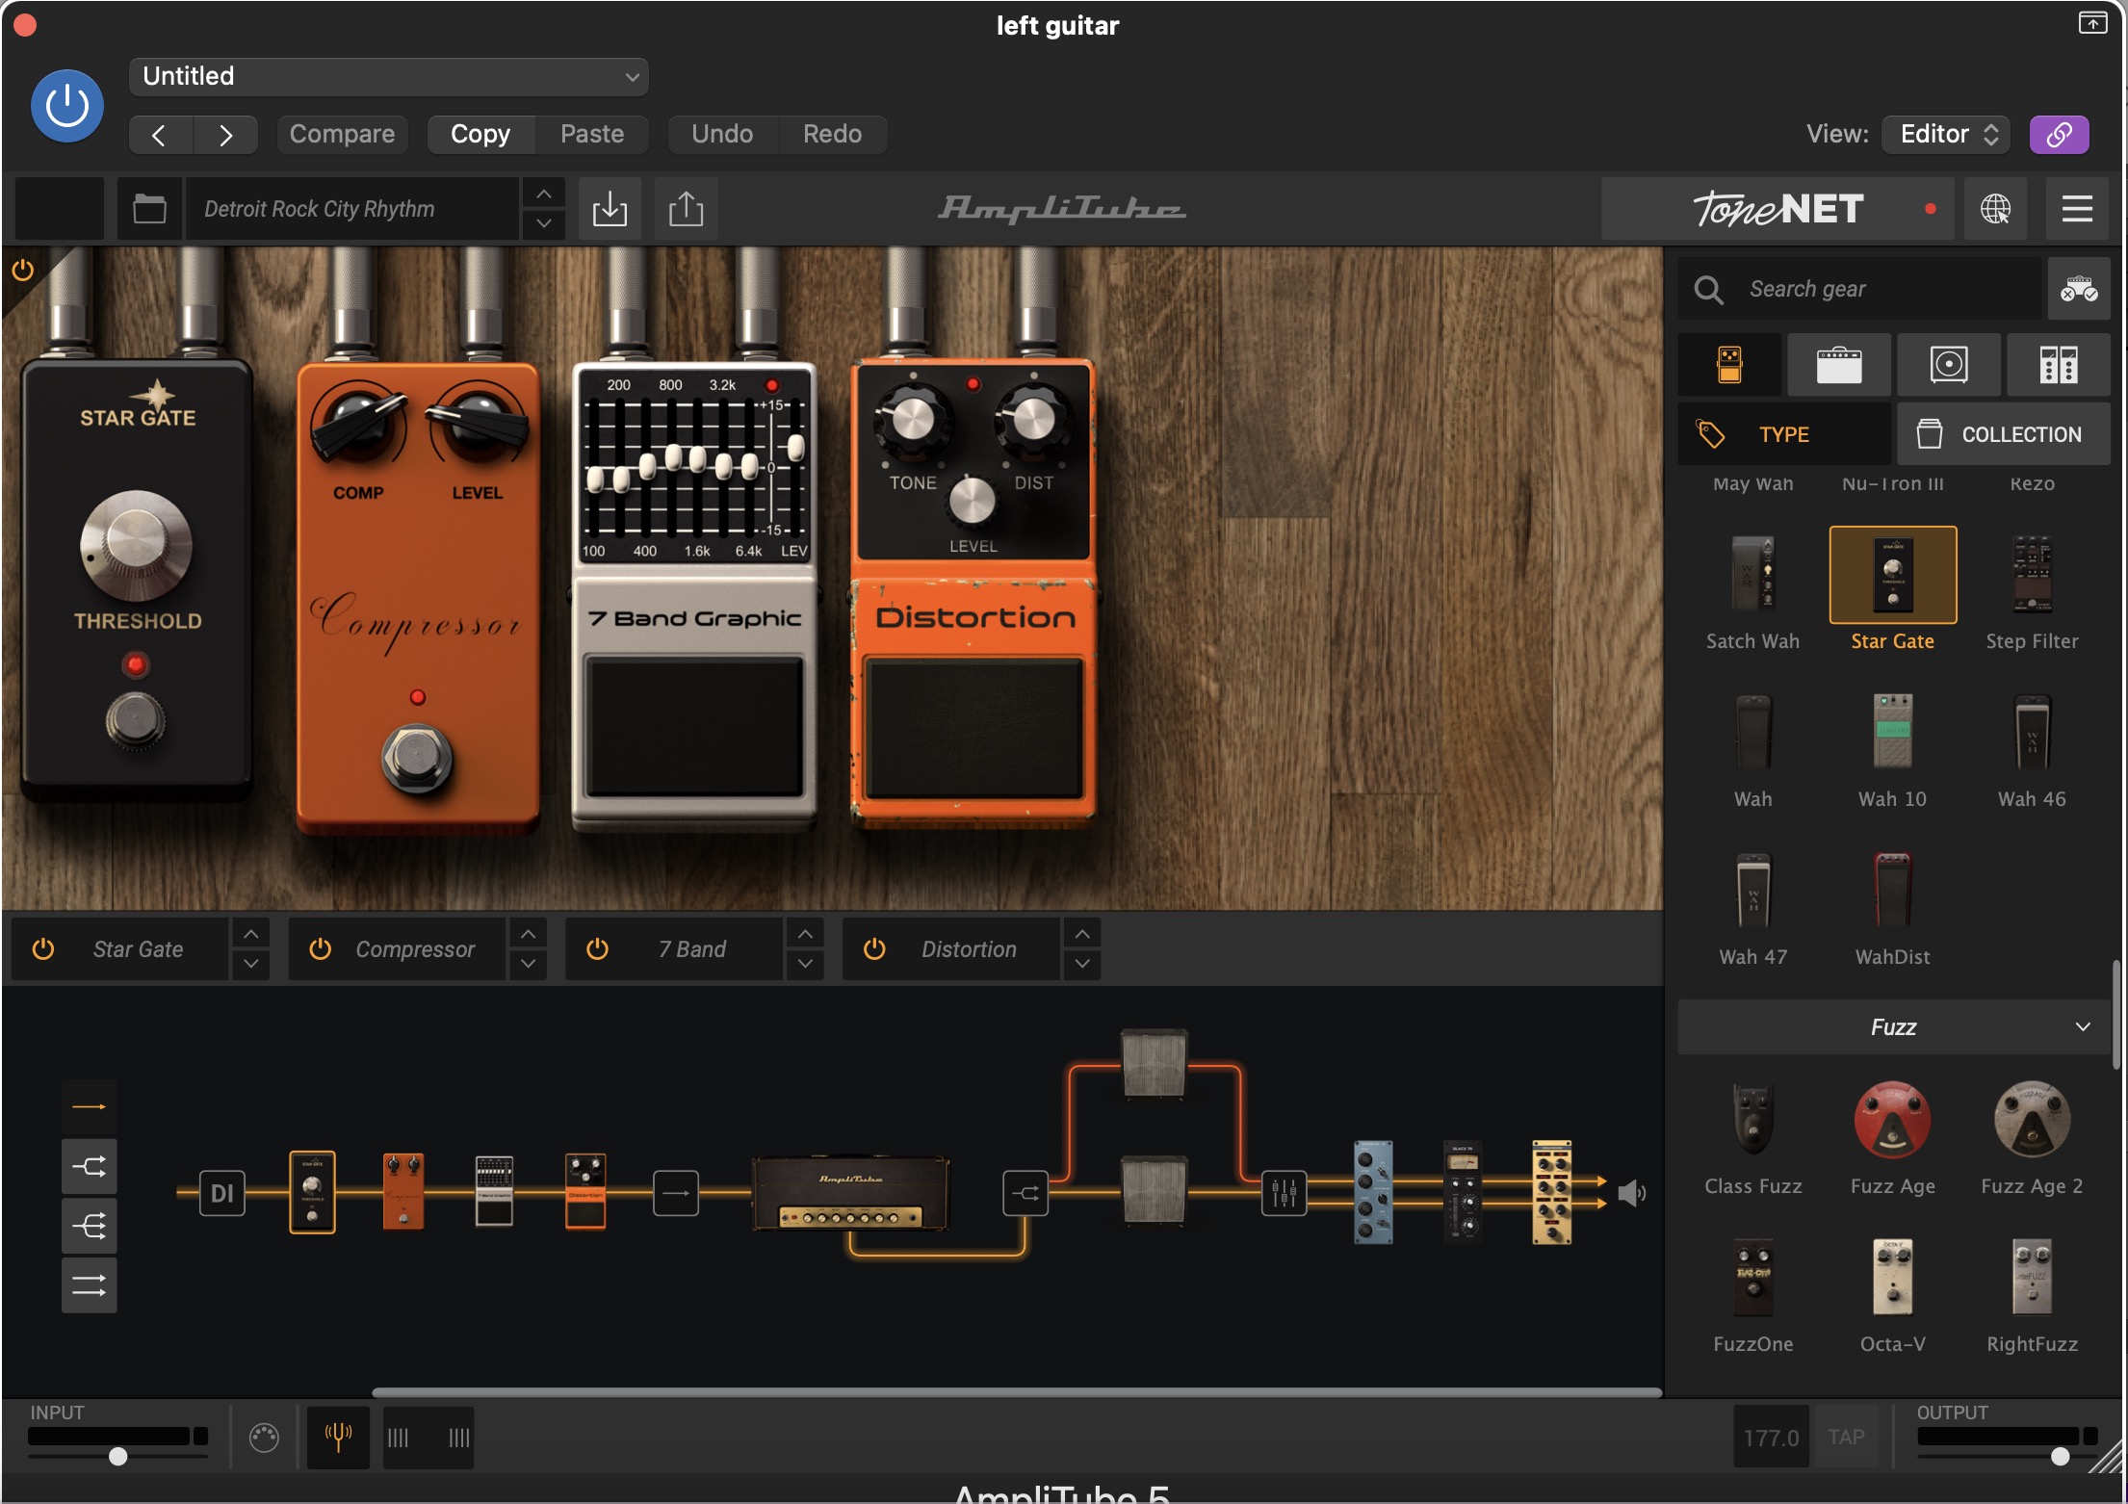
Task: Switch to TYPE gear sorting
Action: pyautogui.click(x=1784, y=434)
